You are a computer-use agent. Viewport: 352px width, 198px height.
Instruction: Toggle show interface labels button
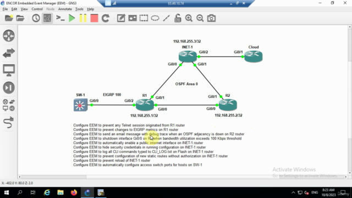click(x=47, y=18)
